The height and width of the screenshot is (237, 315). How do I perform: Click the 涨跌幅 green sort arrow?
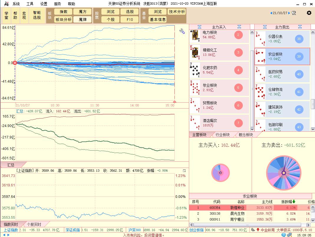click(x=294, y=201)
